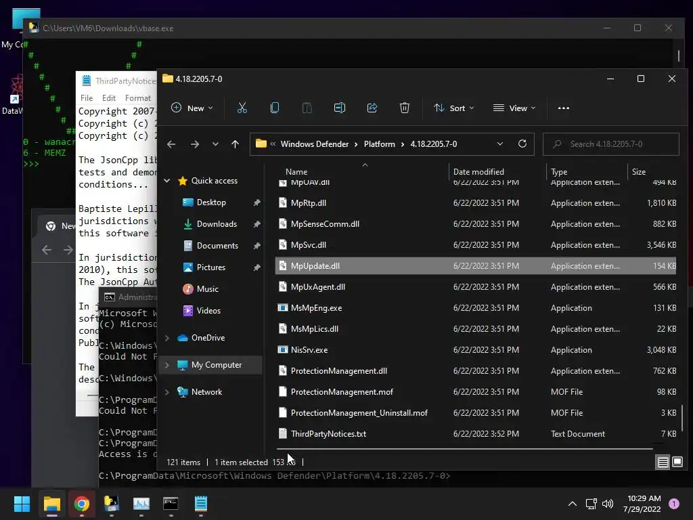Open Format menu in Notepad window
This screenshot has width=693, height=520.
click(x=138, y=97)
